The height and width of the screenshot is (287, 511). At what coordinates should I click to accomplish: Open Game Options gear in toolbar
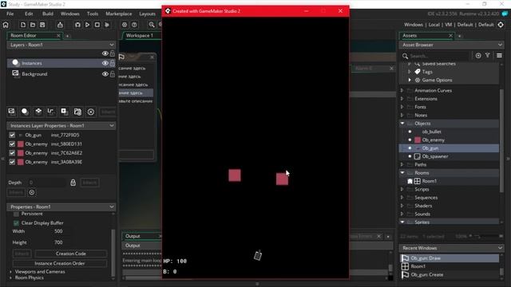pos(125,25)
